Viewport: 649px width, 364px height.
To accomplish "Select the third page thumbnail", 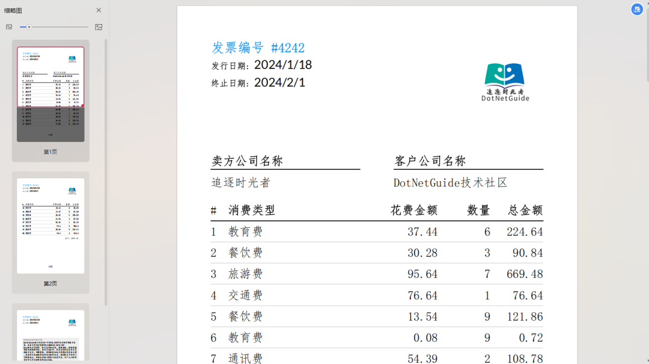I will [50, 335].
